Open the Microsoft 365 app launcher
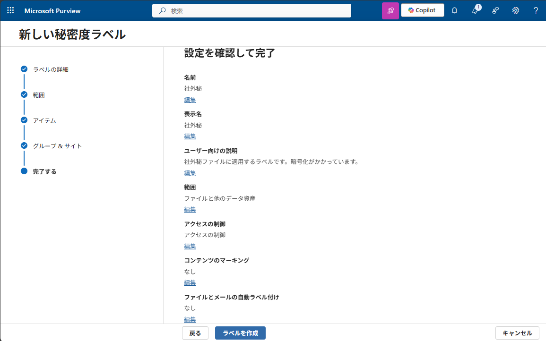Screen dimensions: 546x341 pos(10,10)
